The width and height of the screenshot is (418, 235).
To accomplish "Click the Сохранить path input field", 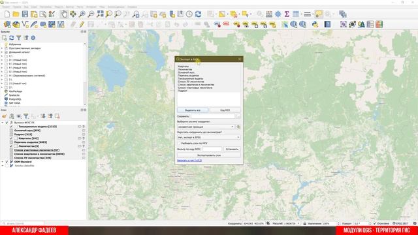I will tap(213, 116).
